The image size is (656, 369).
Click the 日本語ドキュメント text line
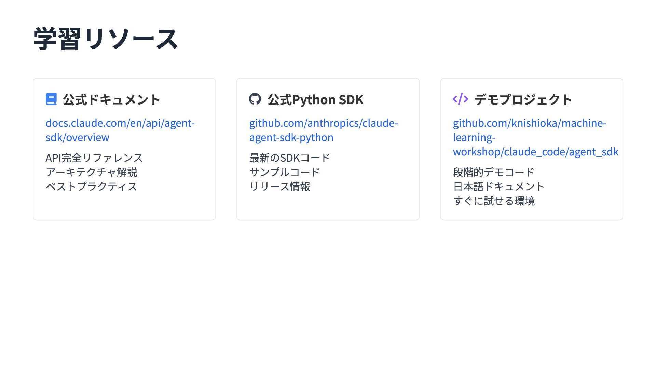pos(498,187)
